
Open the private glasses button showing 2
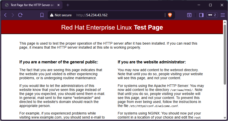point(212,15)
